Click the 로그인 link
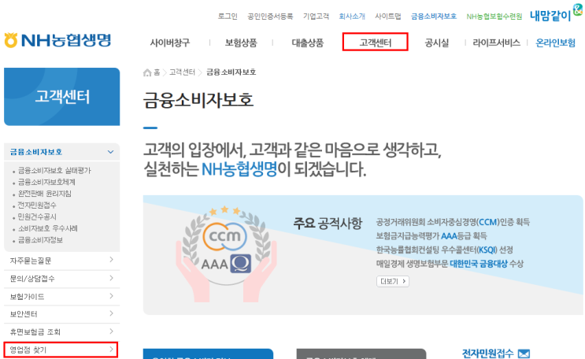 [x=228, y=17]
